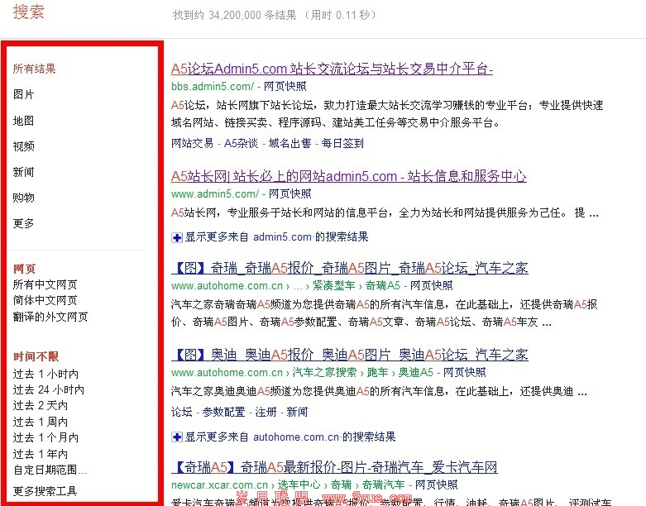Viewport: 646px width, 506px height.
Task: Open 注册 sitelink
Action: (x=266, y=412)
